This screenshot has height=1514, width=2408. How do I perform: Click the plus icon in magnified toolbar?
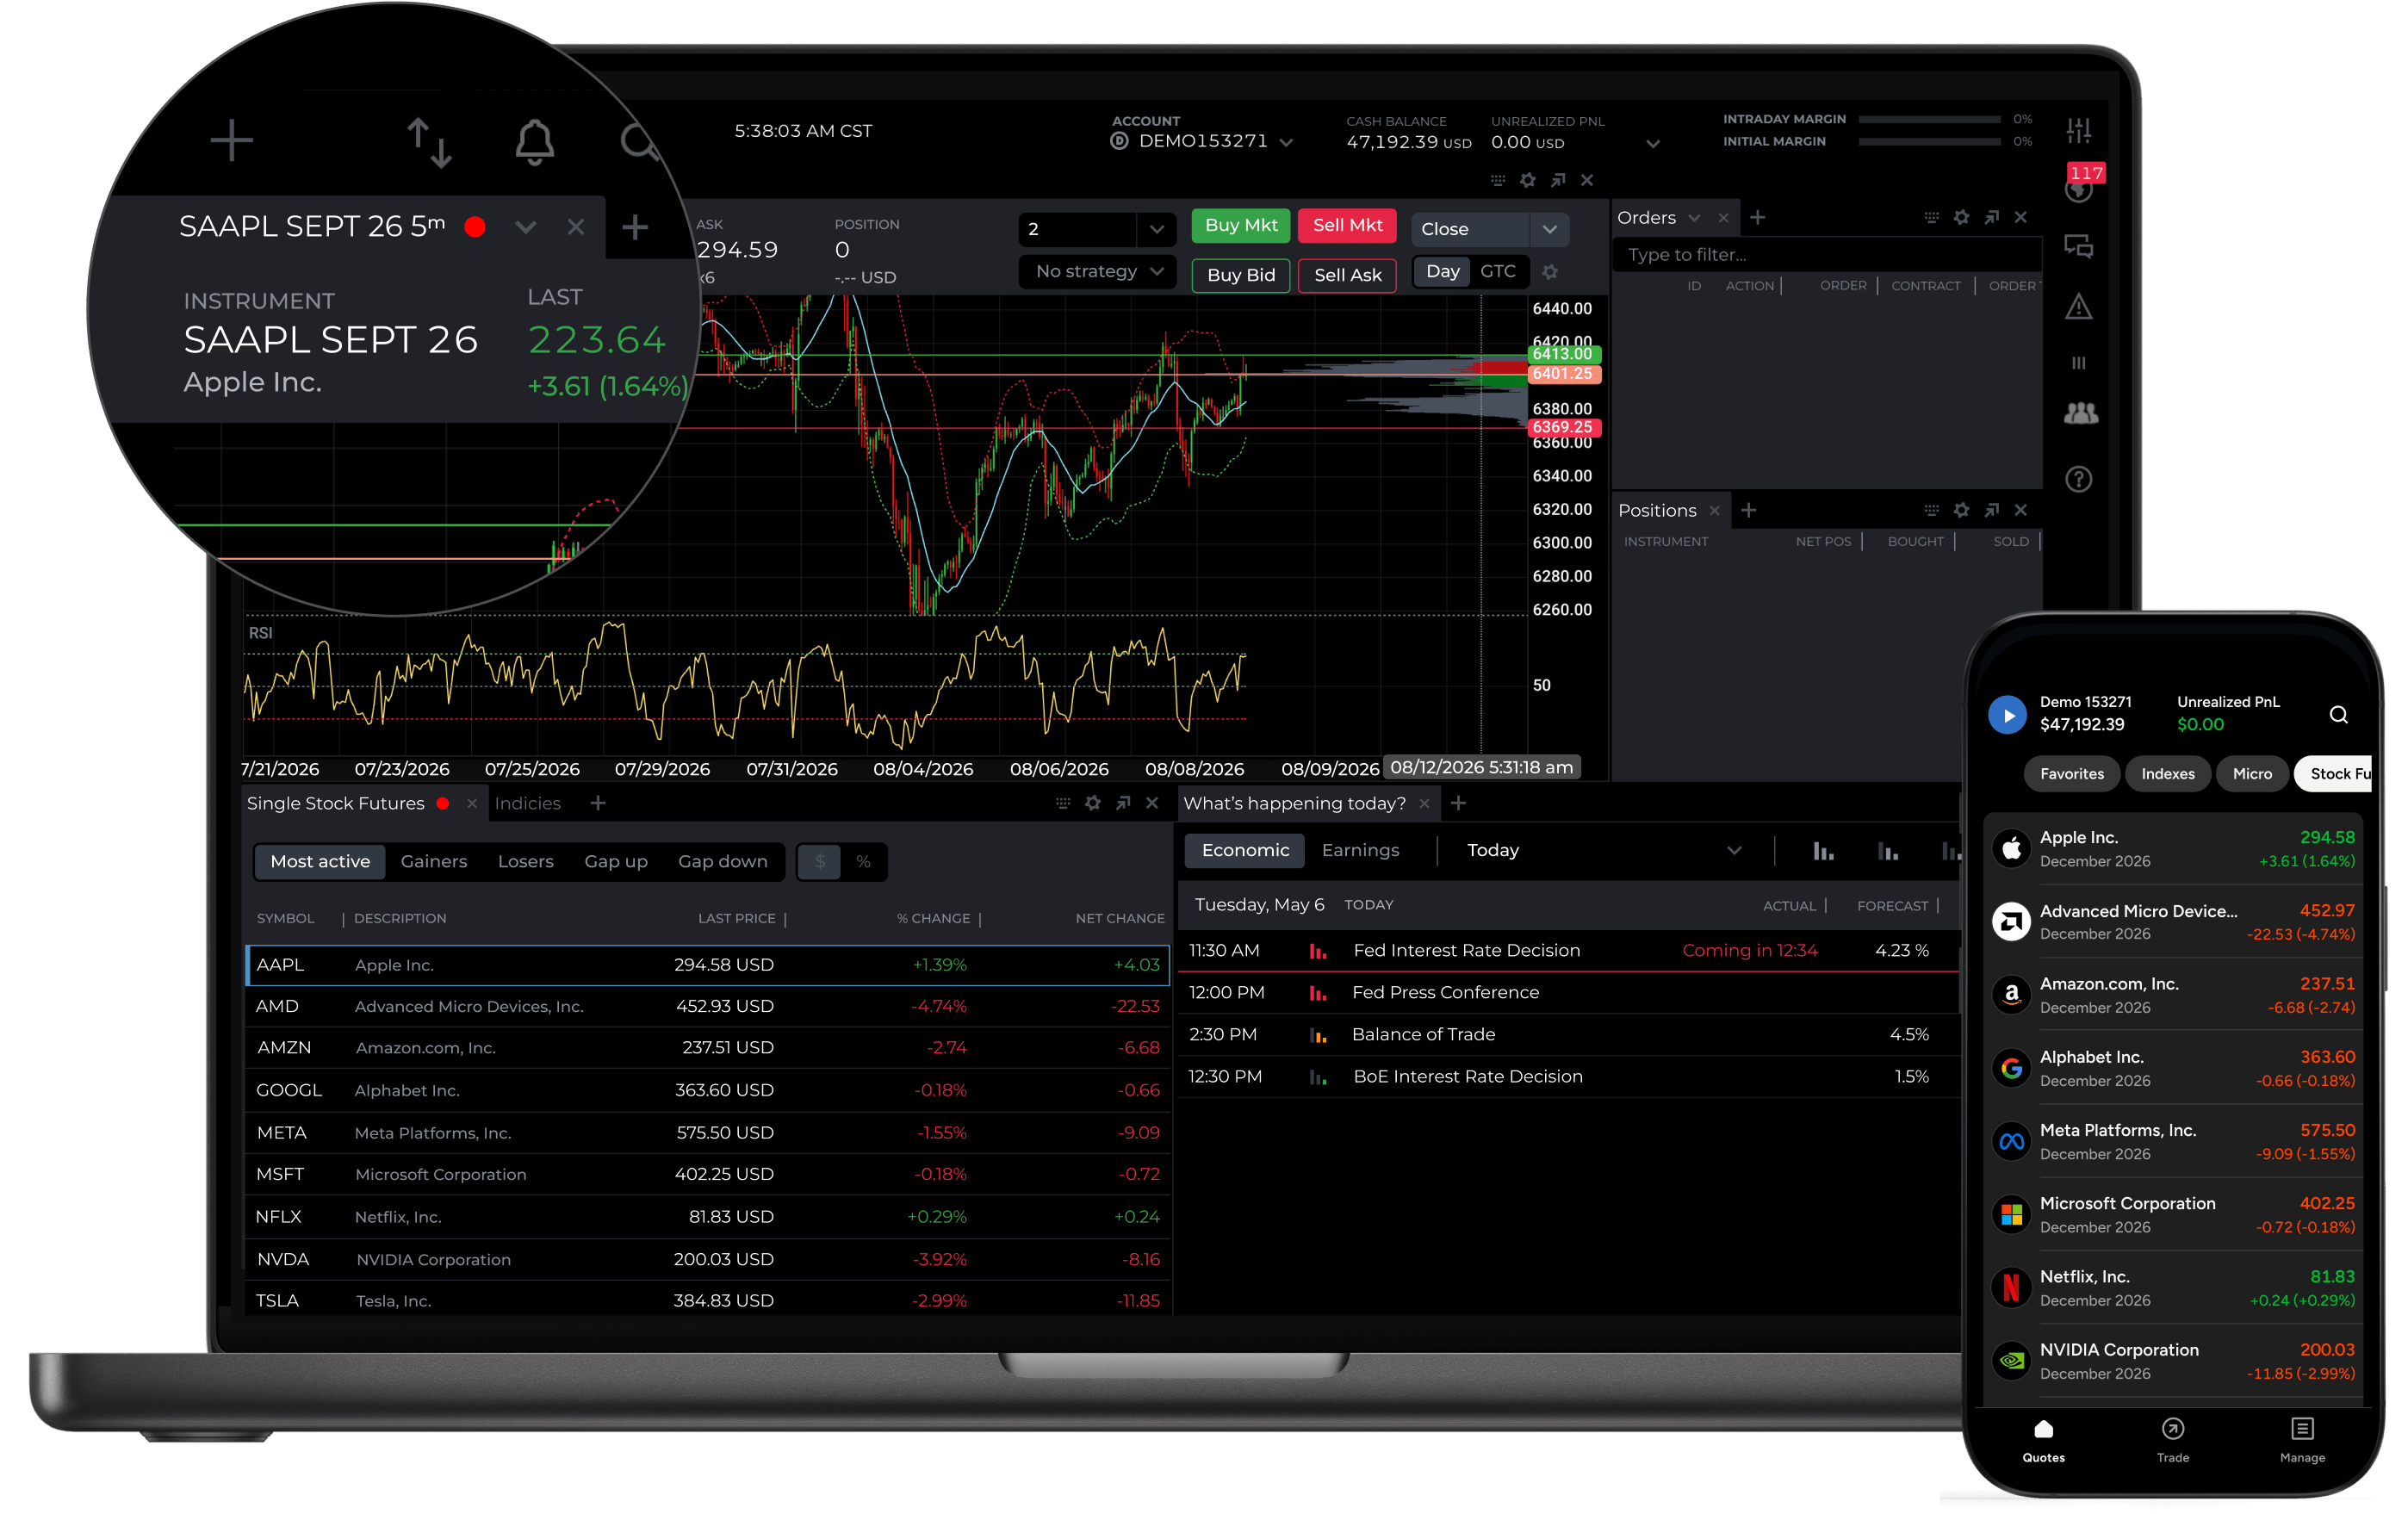pos(231,140)
